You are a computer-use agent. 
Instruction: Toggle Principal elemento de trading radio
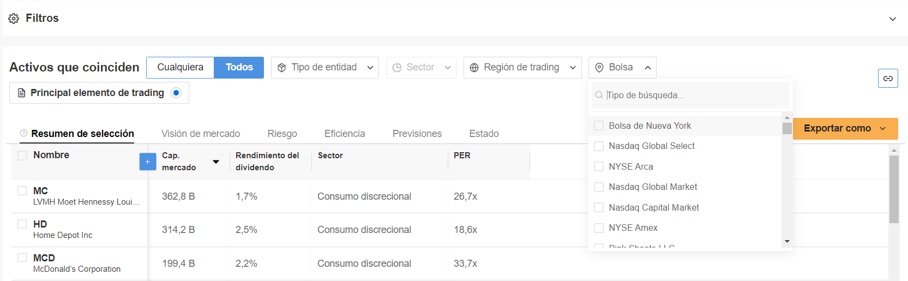pyautogui.click(x=176, y=93)
